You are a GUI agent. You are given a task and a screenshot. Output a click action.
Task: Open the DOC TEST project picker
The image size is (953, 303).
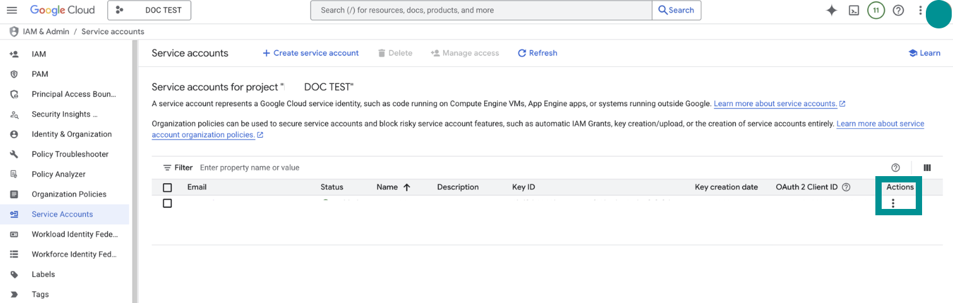coord(149,10)
